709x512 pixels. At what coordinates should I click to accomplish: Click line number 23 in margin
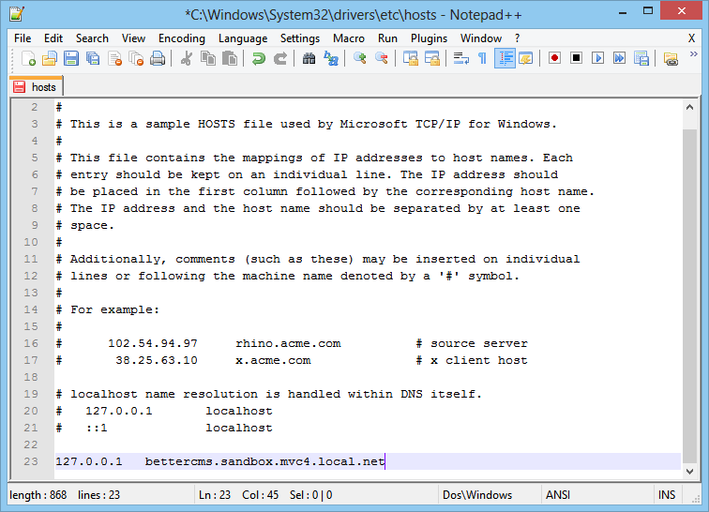point(31,461)
